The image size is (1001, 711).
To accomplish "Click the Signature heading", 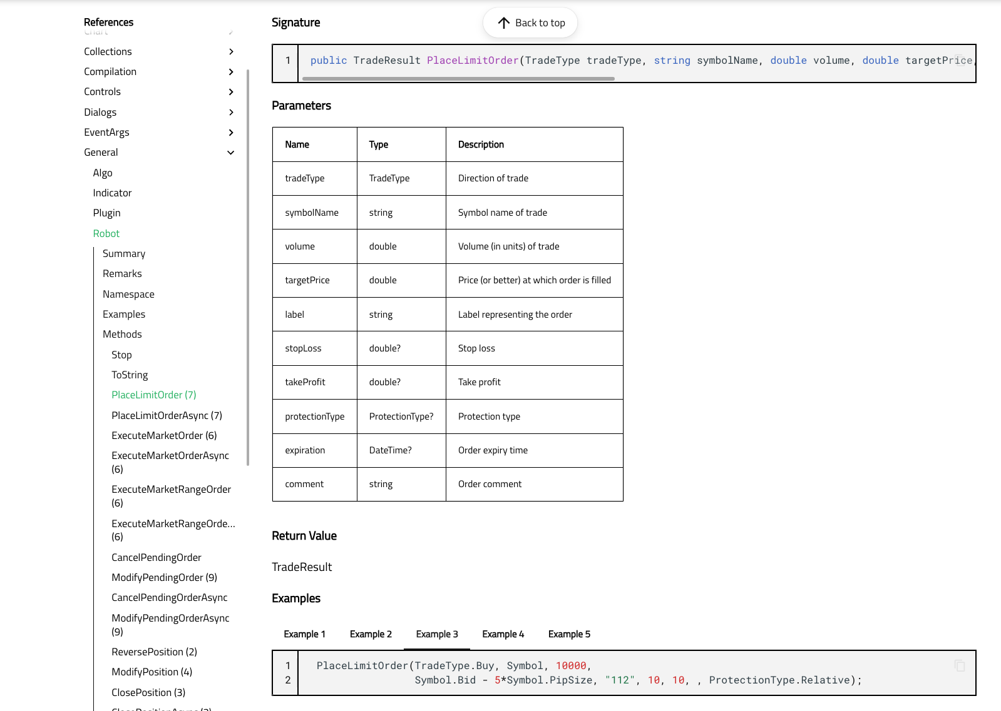I will 295,23.
